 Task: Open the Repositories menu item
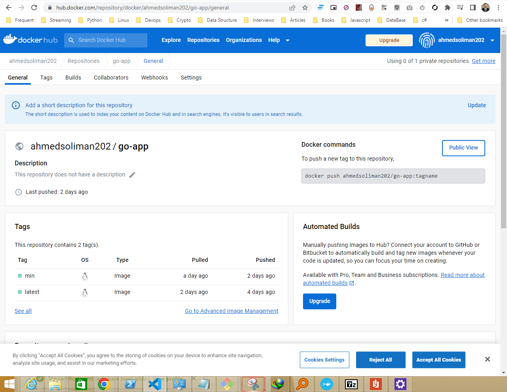203,40
